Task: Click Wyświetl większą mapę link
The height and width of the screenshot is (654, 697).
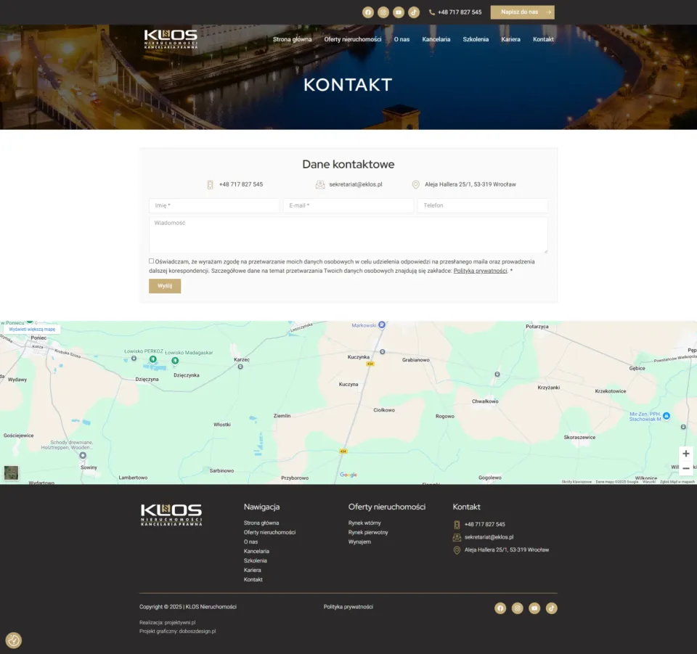Action: tap(32, 330)
